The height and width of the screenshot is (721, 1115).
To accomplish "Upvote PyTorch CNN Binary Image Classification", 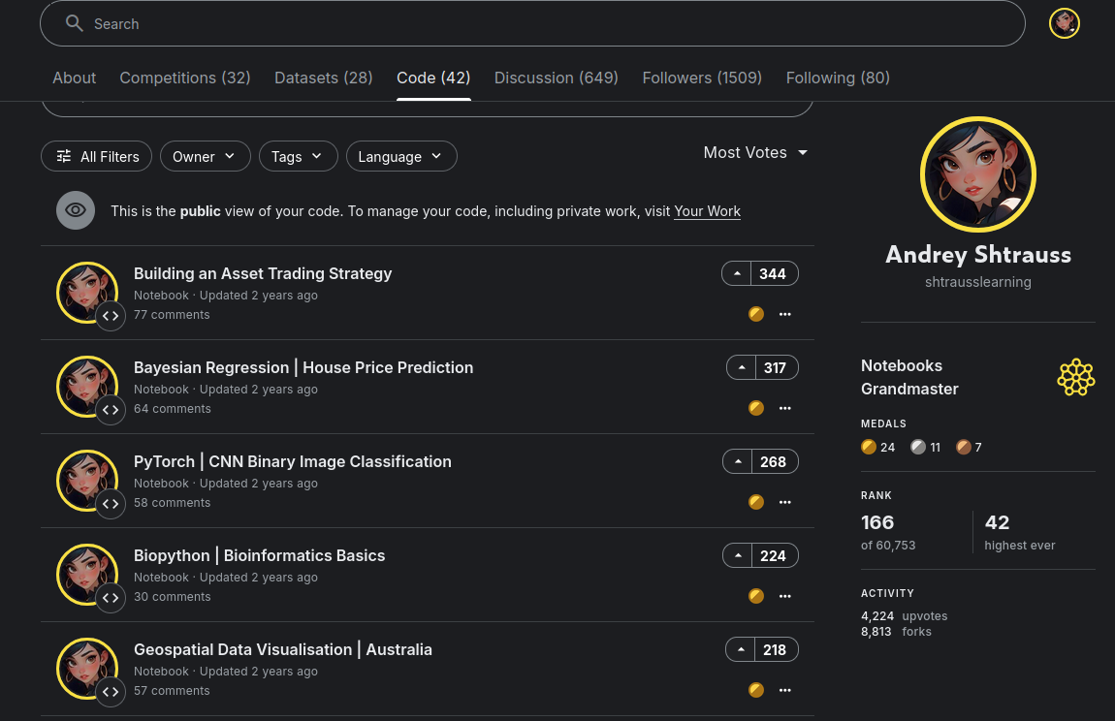I will (x=738, y=461).
